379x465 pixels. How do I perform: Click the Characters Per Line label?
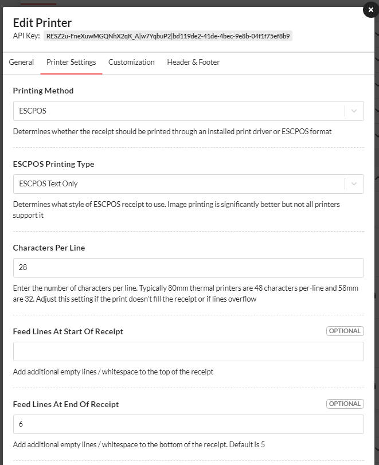coord(49,248)
